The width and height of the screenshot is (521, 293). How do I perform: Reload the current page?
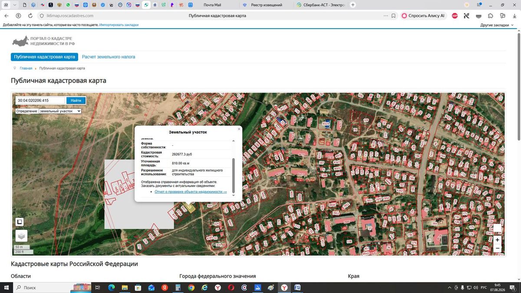tap(30, 16)
